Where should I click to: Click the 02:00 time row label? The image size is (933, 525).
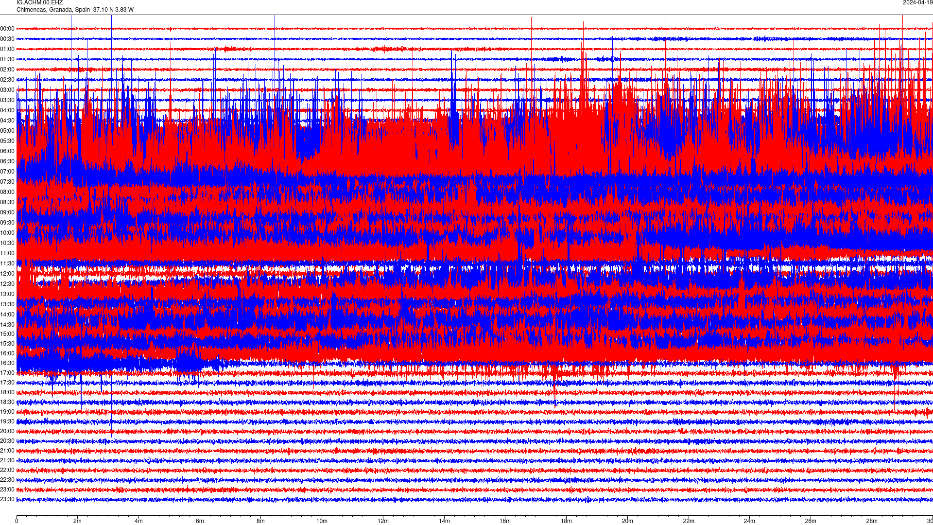pyautogui.click(x=7, y=70)
